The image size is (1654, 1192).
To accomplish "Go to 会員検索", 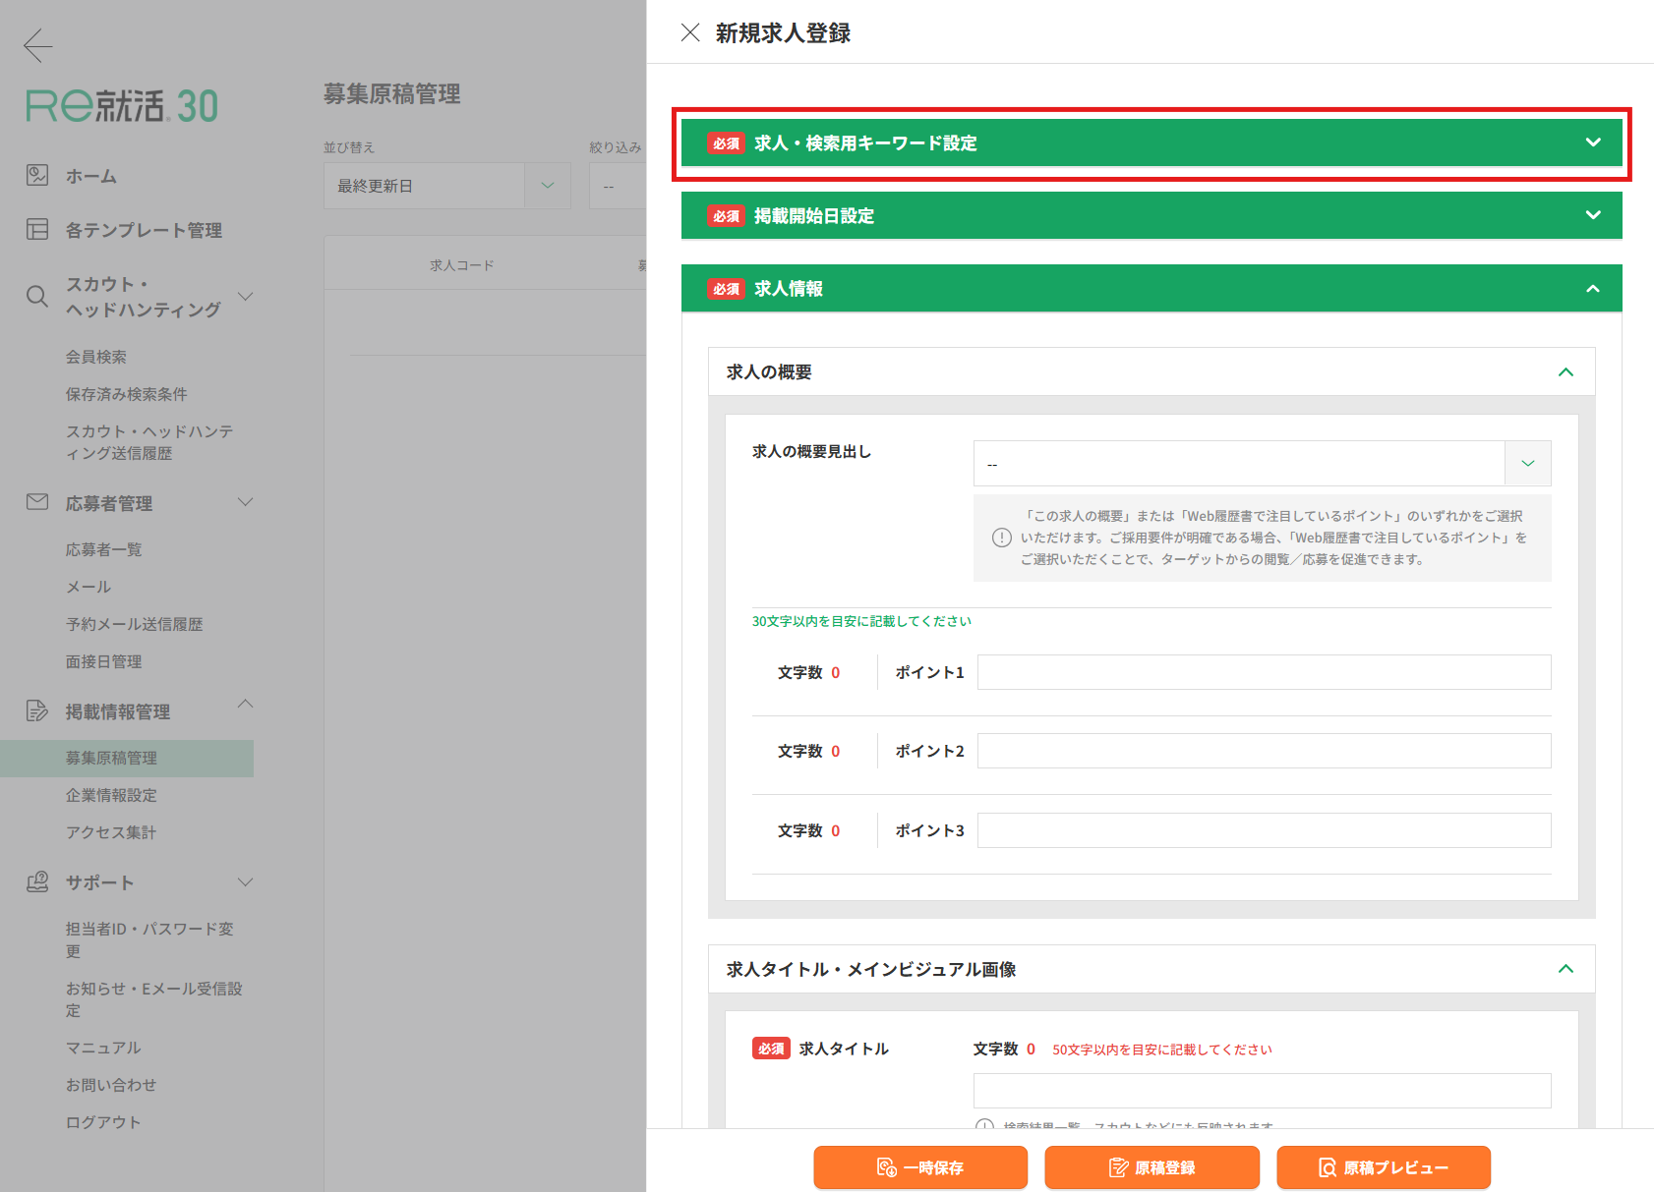I will point(96,357).
